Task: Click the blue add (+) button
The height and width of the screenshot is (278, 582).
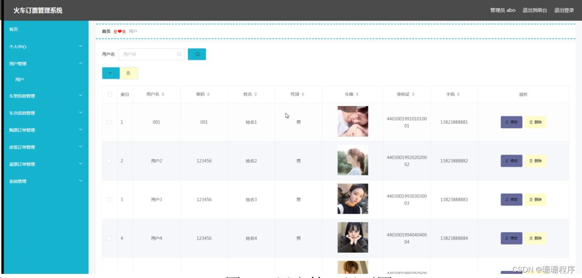Action: point(111,73)
